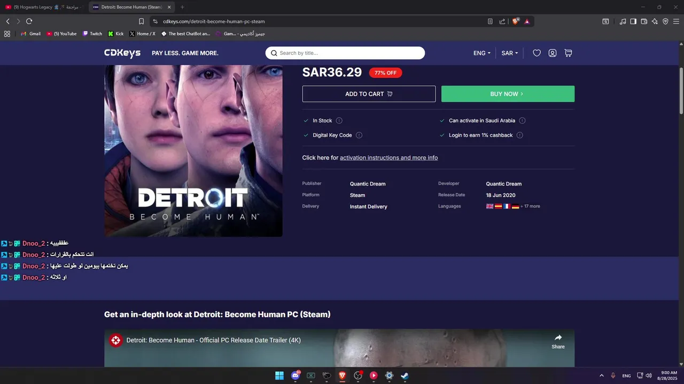
Task: Show info for Can activate in Saudi Arabia
Action: [522, 121]
